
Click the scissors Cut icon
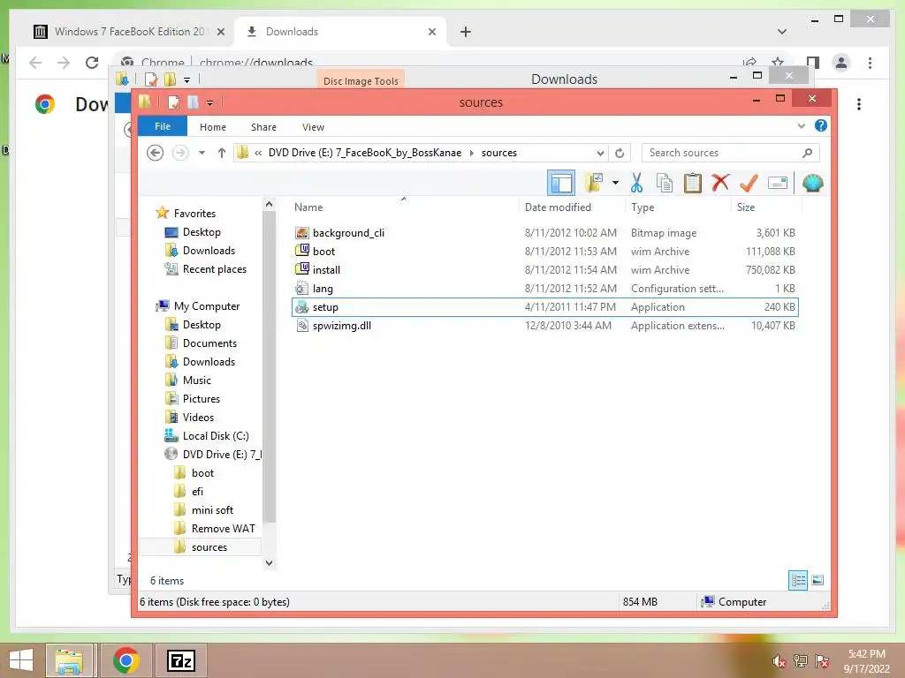[636, 184]
